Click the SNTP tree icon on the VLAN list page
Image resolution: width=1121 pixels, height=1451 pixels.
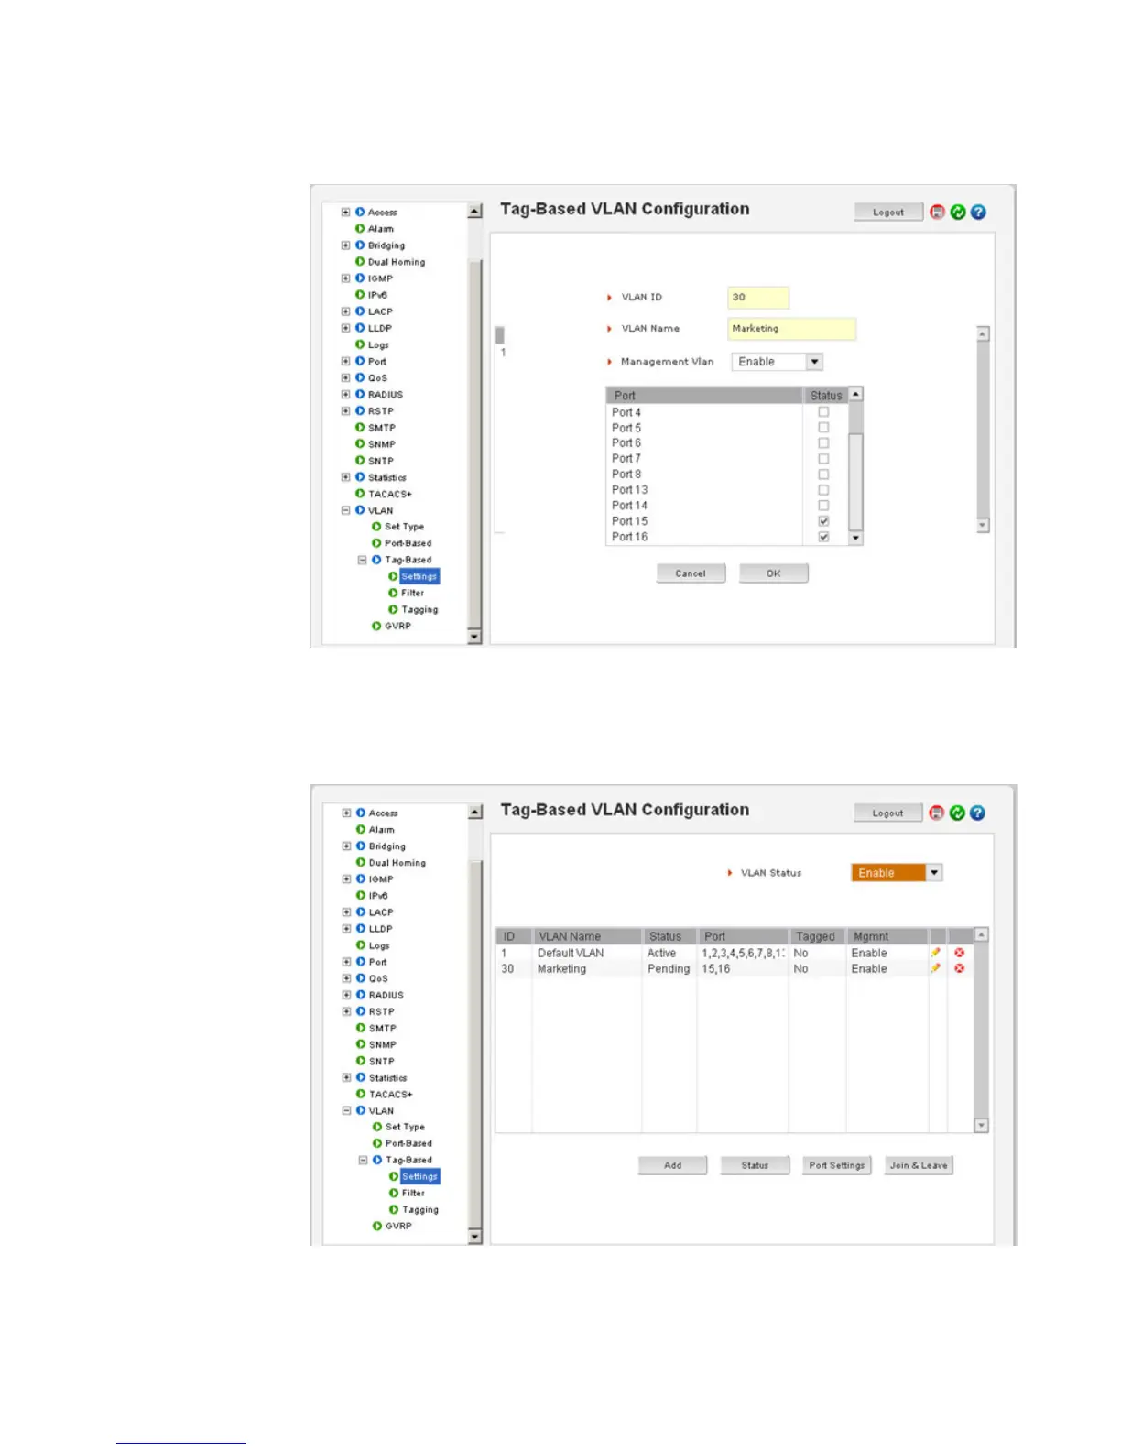pos(361,1061)
